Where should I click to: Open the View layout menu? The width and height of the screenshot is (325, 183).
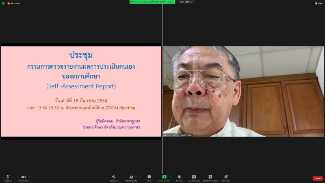coord(319,3)
